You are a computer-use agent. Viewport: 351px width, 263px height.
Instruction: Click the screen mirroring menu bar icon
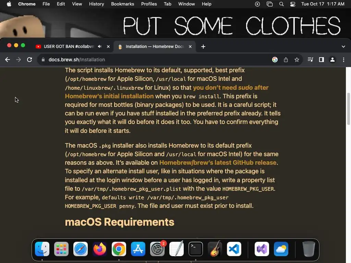pyautogui.click(x=269, y=4)
